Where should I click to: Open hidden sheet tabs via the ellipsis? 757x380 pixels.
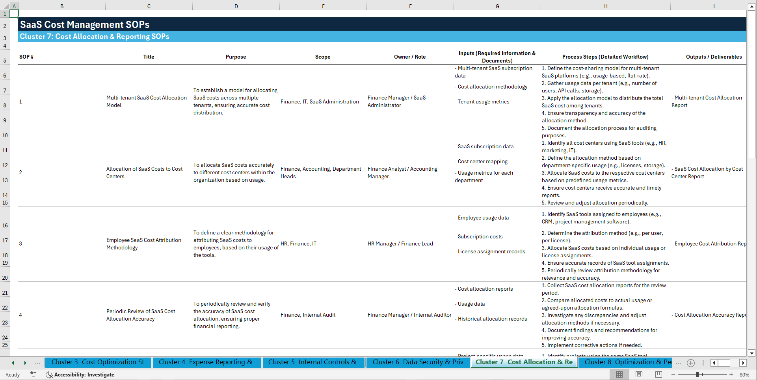coord(678,363)
